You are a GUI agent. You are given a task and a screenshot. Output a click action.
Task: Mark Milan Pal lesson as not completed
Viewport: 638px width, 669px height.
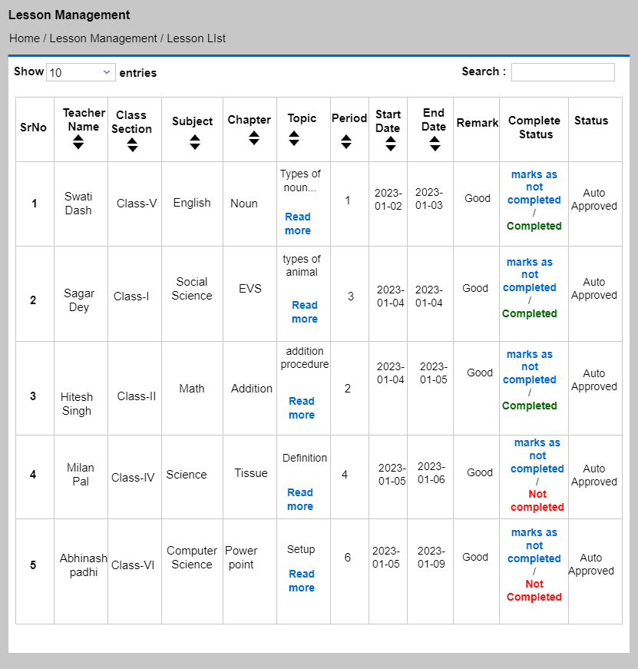point(537,455)
